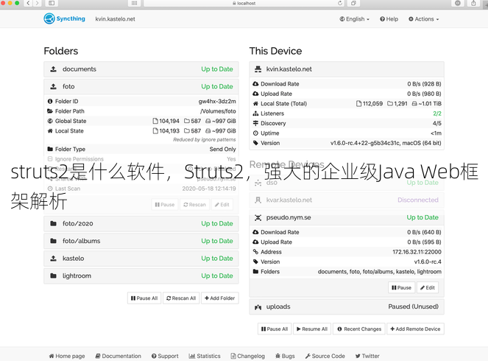Click the documents send-only upload icon
This screenshot has width=488, height=361.
(54, 69)
